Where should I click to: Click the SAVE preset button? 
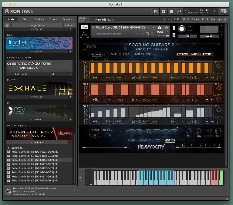tap(113, 54)
